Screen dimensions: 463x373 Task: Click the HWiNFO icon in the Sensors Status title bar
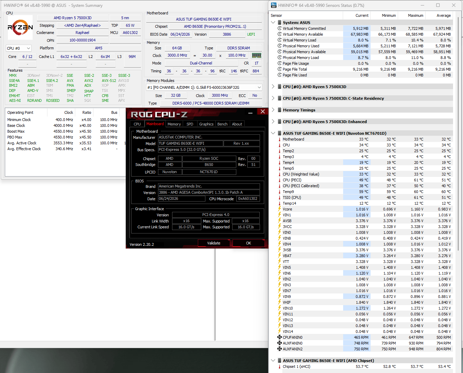pyautogui.click(x=274, y=5)
